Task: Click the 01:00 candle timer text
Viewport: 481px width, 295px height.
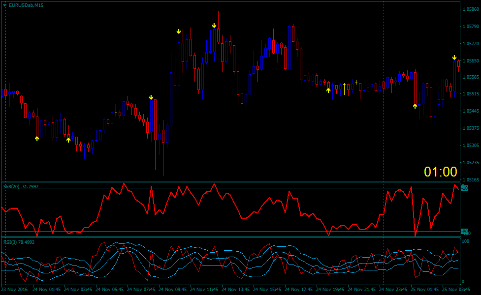Action: (x=441, y=172)
